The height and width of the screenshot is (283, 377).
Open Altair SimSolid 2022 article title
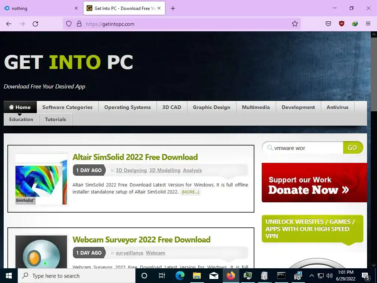click(x=135, y=157)
